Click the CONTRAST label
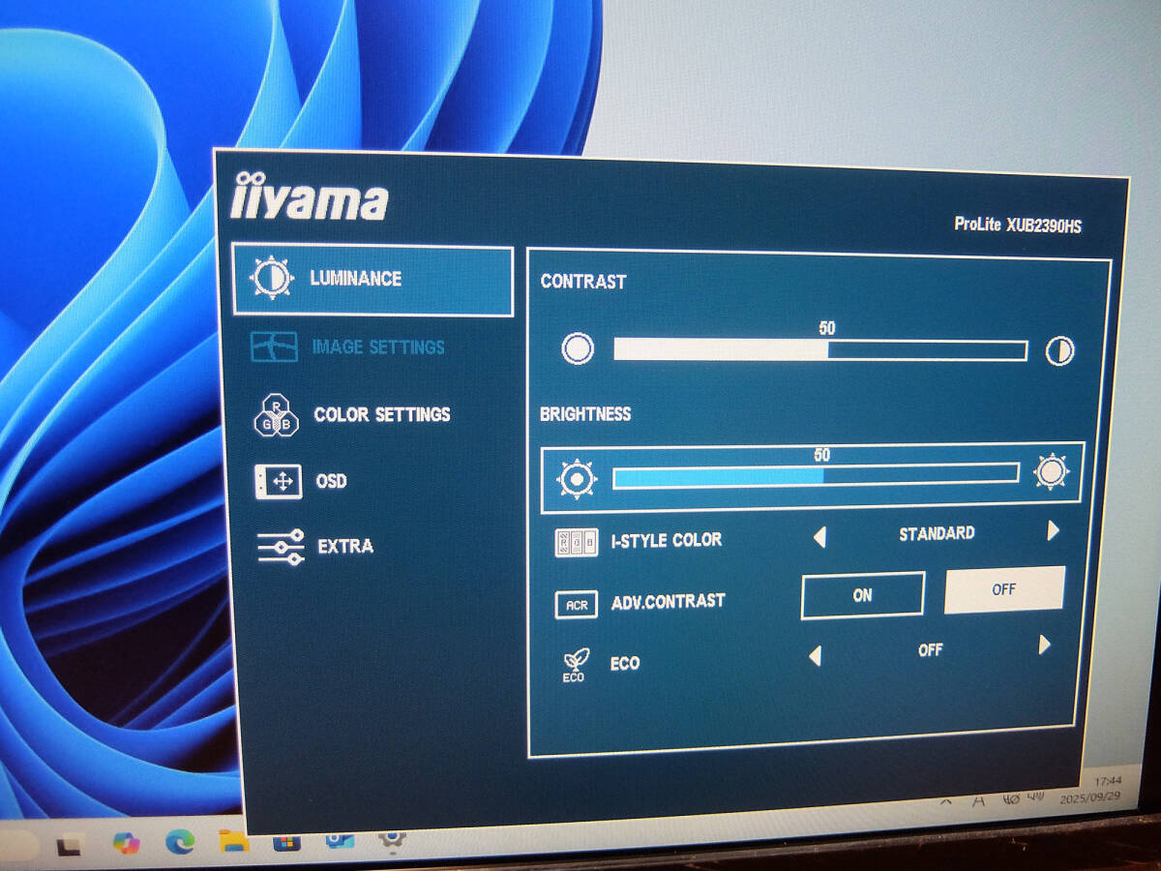 (583, 282)
